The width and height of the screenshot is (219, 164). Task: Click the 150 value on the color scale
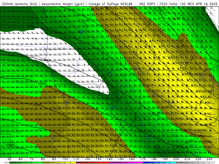[120, 159]
